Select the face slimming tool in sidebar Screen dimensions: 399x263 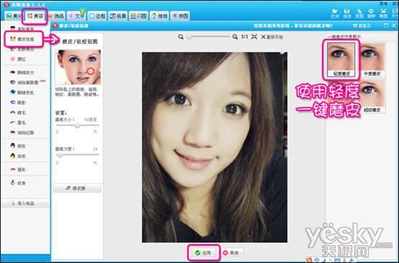click(x=22, y=29)
